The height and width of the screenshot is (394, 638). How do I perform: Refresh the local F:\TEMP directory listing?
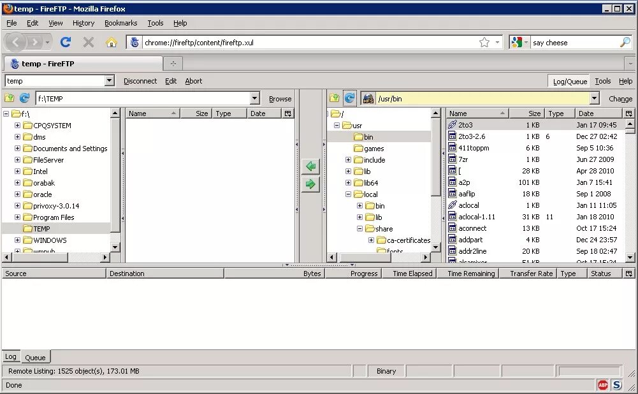tap(24, 98)
